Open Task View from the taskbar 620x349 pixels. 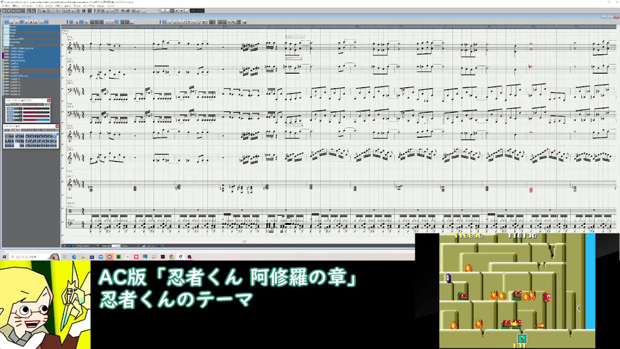point(65,257)
